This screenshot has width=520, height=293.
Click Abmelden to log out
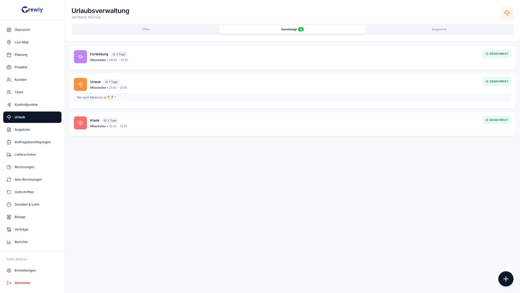(x=22, y=283)
